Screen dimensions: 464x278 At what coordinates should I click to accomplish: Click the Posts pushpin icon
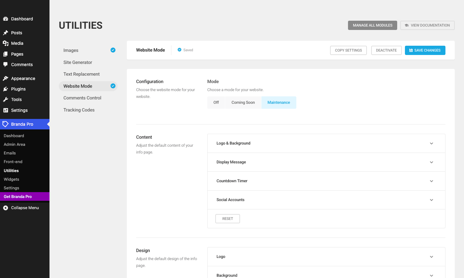tap(6, 33)
